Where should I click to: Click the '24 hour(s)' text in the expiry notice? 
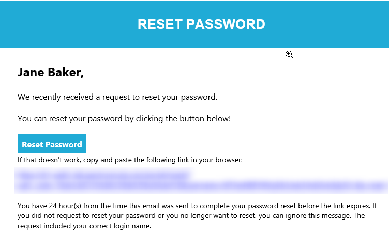coord(65,206)
